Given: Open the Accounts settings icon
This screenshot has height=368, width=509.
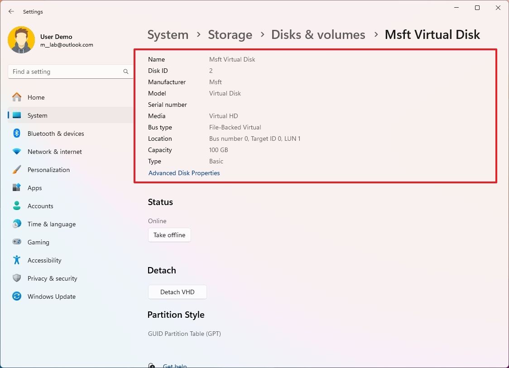Looking at the screenshot, I should pos(16,206).
